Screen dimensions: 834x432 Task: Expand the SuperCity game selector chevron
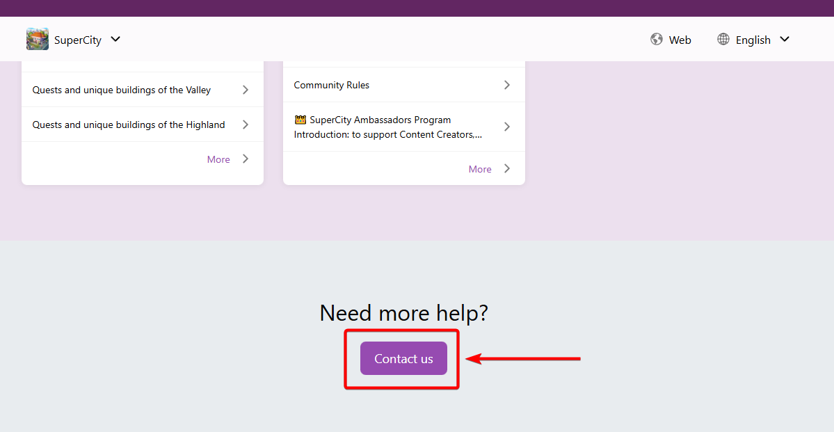point(115,40)
